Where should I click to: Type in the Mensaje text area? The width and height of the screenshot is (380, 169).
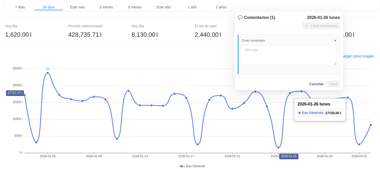289,55
